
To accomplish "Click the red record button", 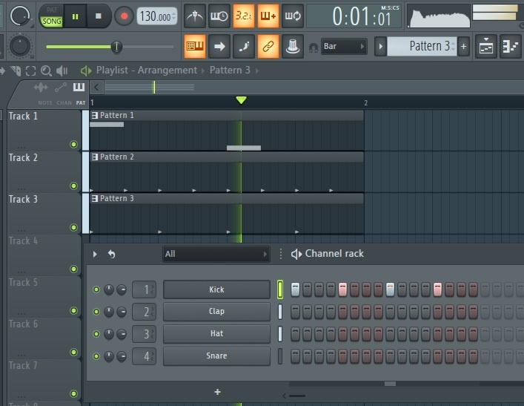I will pos(124,16).
